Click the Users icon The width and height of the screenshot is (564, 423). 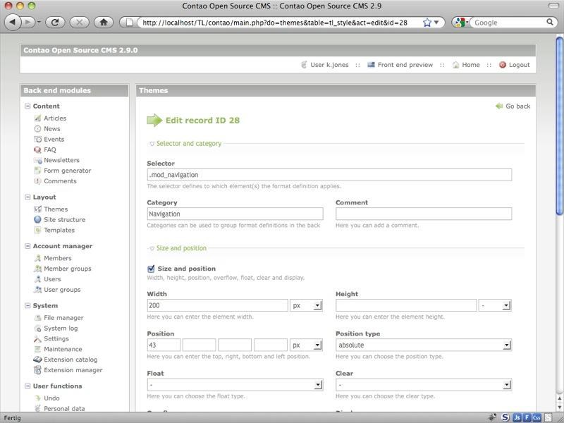tap(37, 278)
